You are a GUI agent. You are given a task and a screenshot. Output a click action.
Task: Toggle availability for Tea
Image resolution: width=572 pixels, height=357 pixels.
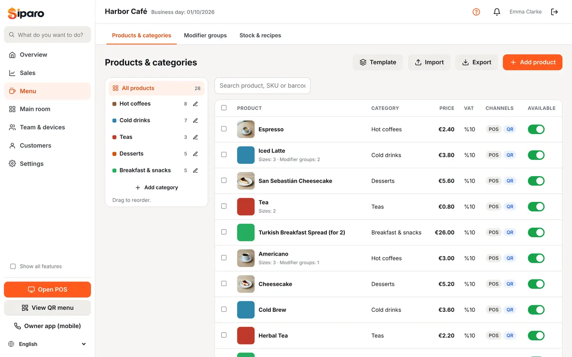[x=536, y=207]
